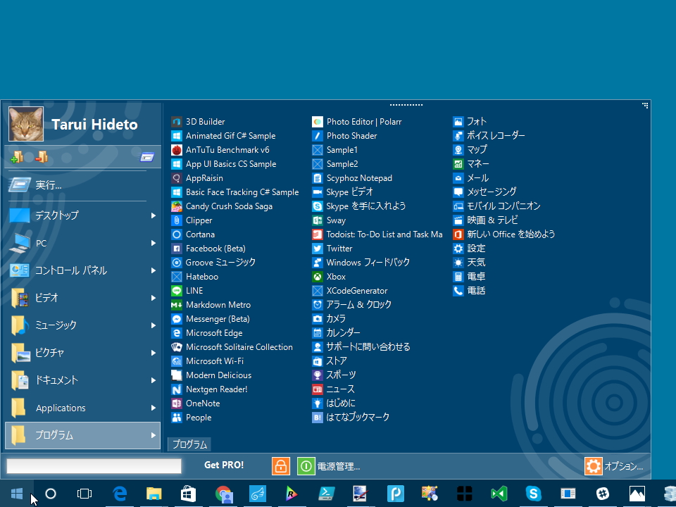This screenshot has width=676, height=507.
Task: Open Cortana from the app list
Action: pos(199,234)
